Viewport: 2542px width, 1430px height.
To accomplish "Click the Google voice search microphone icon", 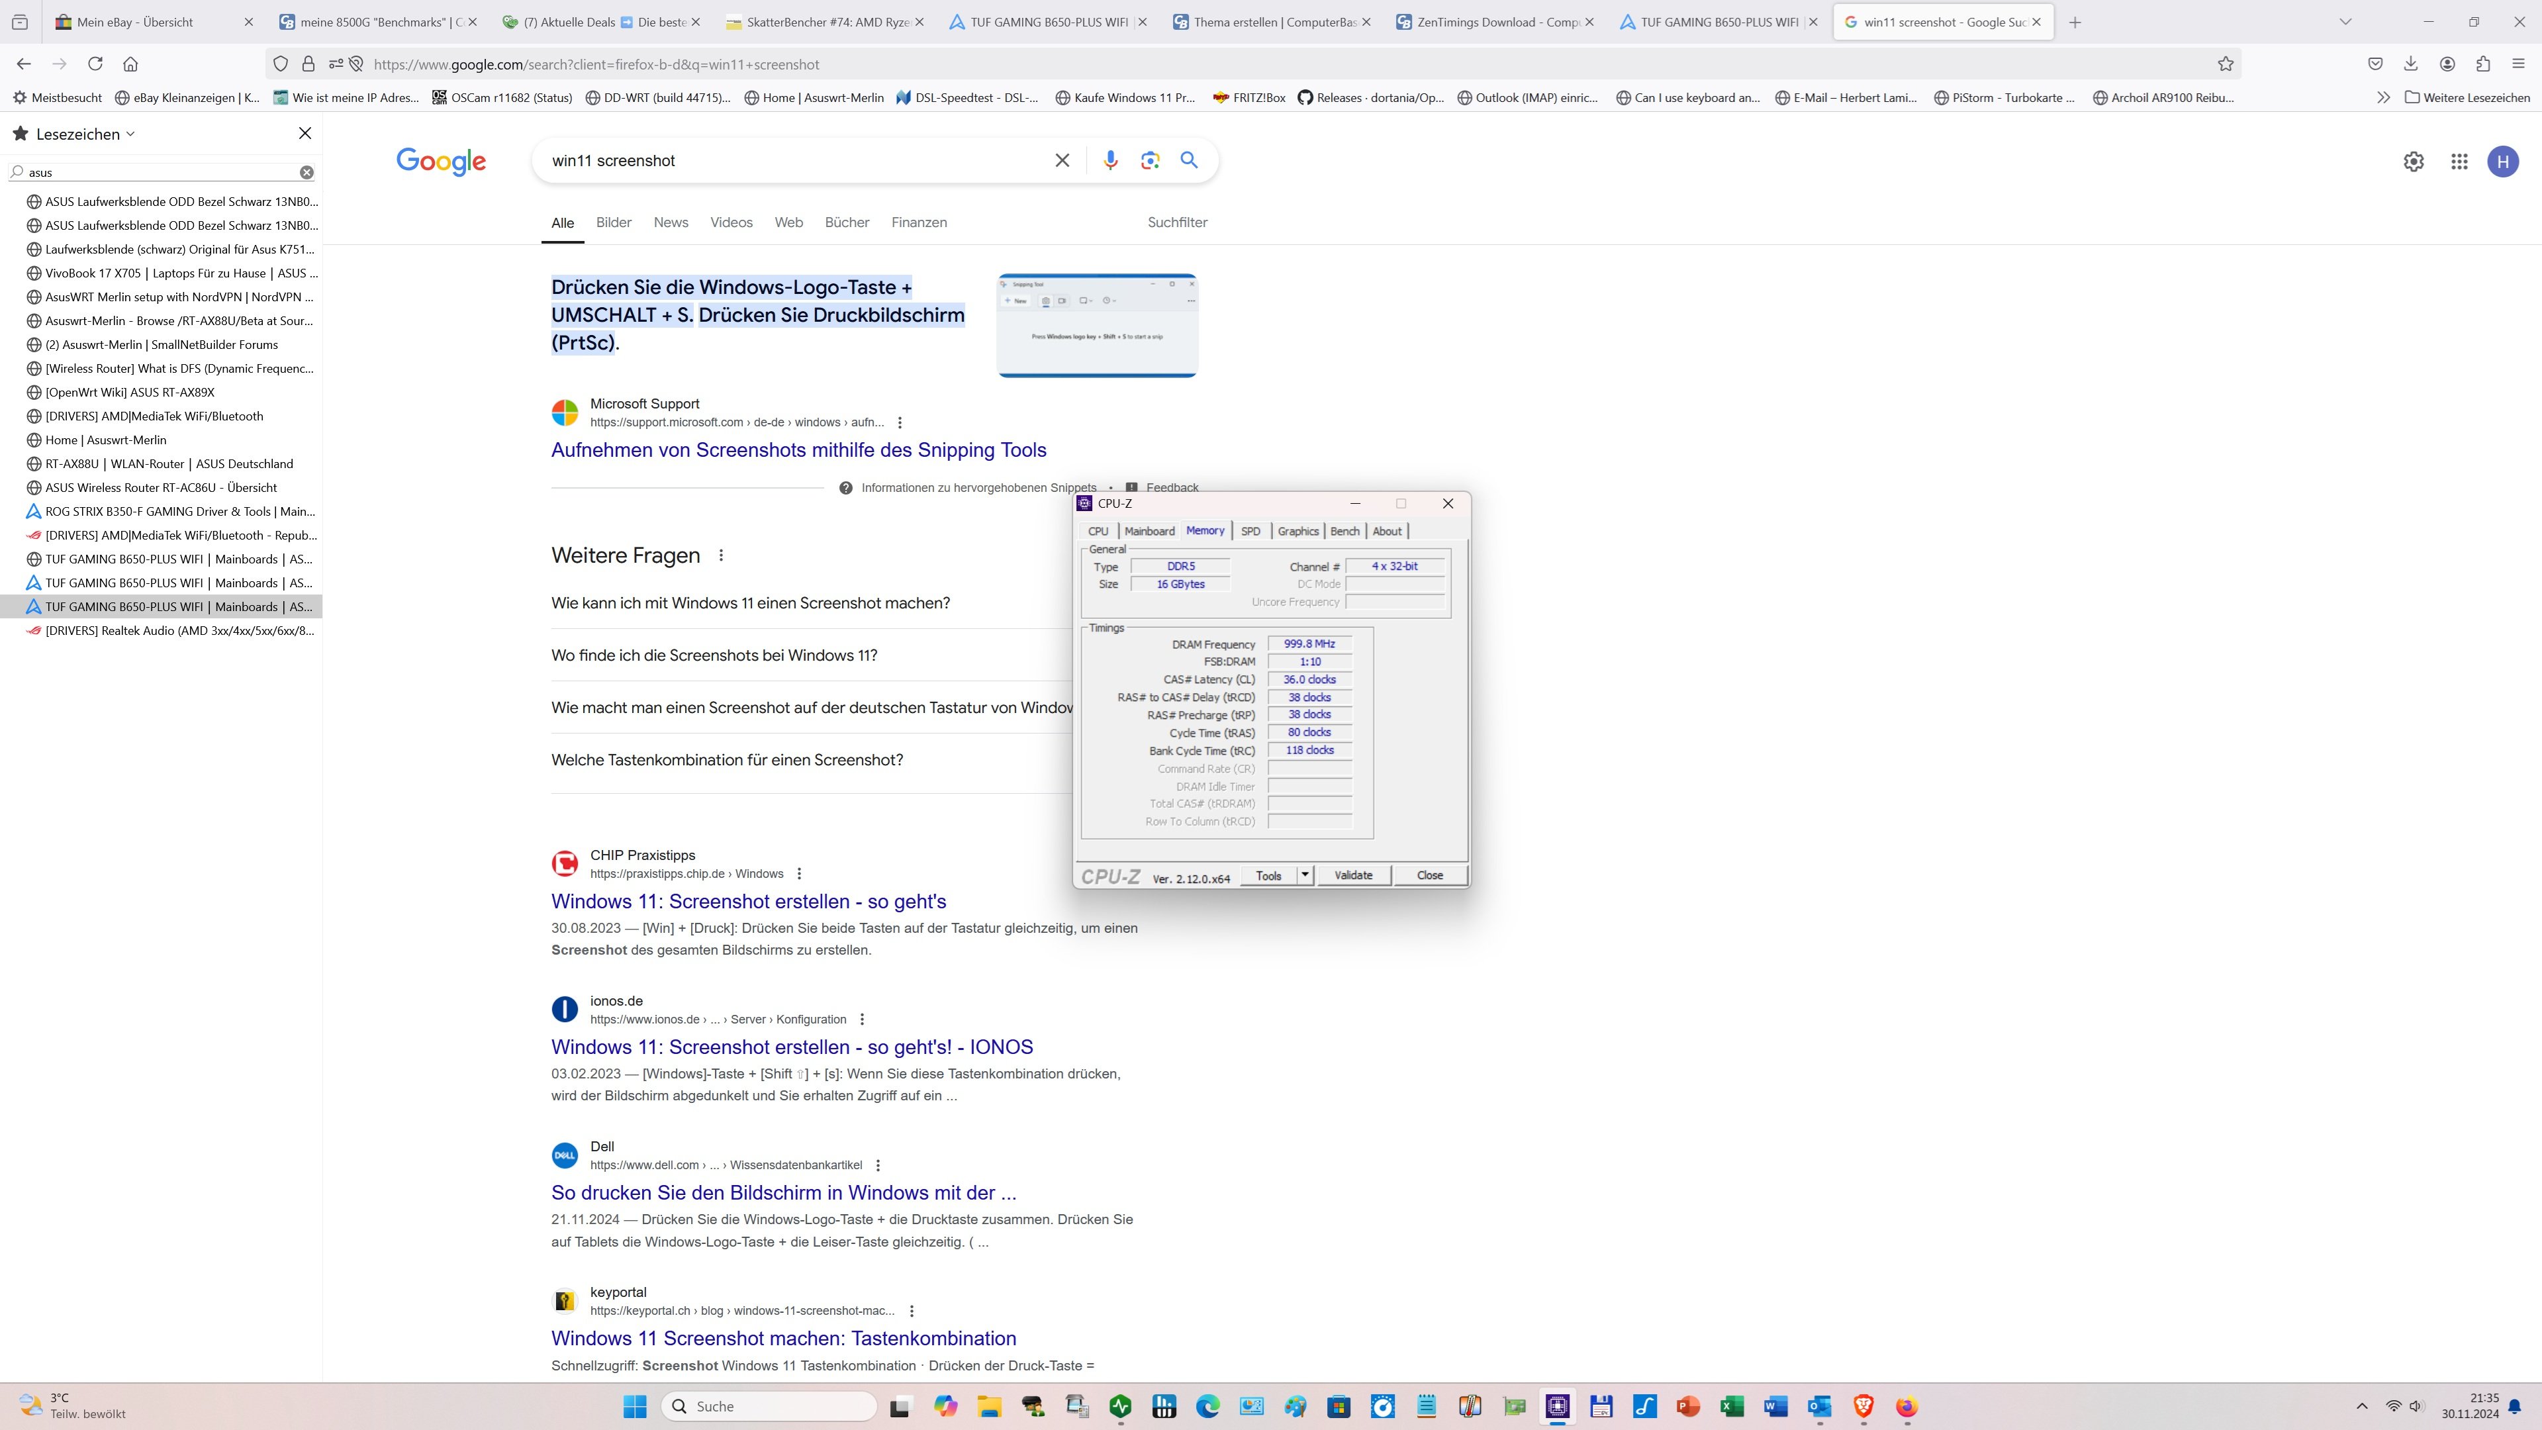I will (1110, 160).
